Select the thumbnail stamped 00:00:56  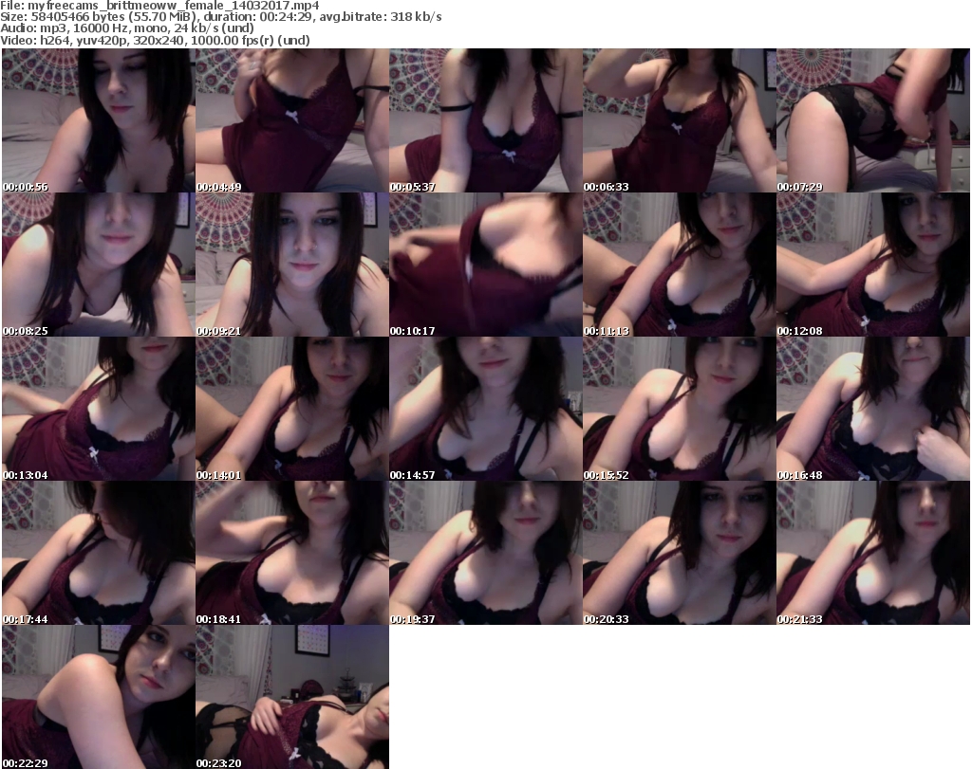(99, 120)
